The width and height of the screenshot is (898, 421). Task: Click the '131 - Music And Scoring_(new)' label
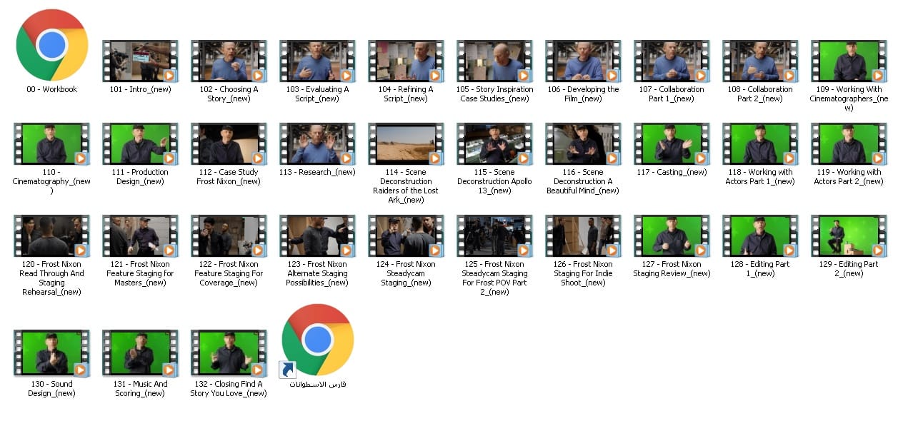click(140, 389)
